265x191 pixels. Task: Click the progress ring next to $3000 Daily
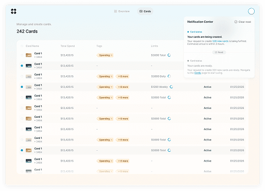pyautogui.click(x=169, y=76)
